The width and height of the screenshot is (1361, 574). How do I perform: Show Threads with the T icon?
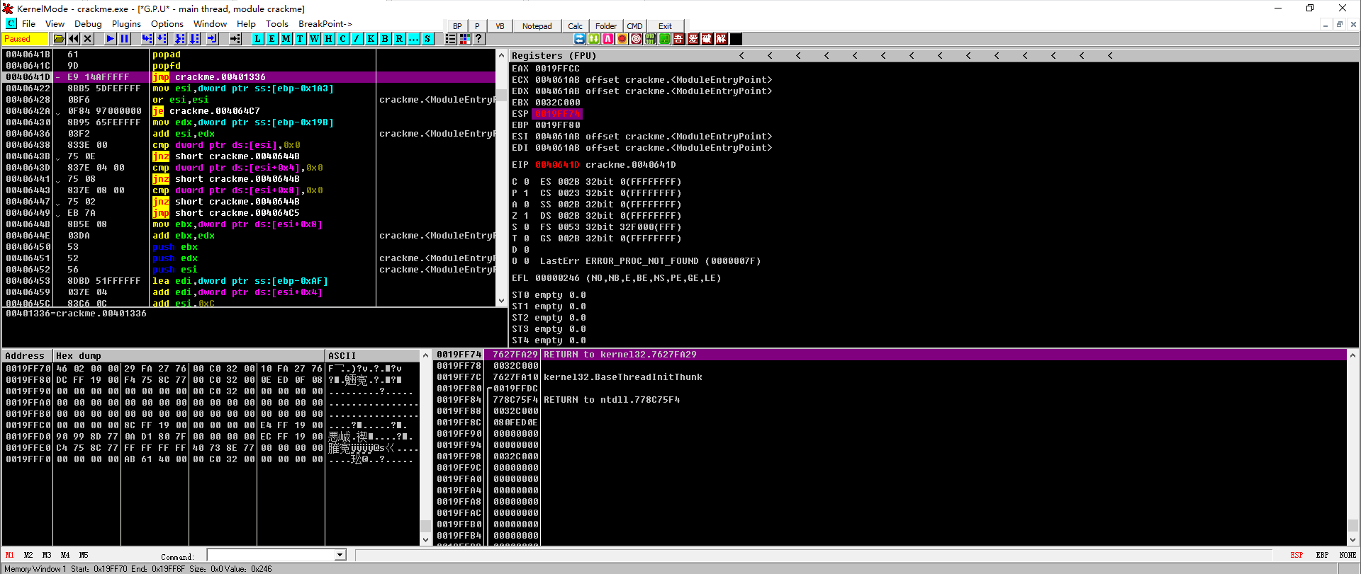pyautogui.click(x=301, y=39)
